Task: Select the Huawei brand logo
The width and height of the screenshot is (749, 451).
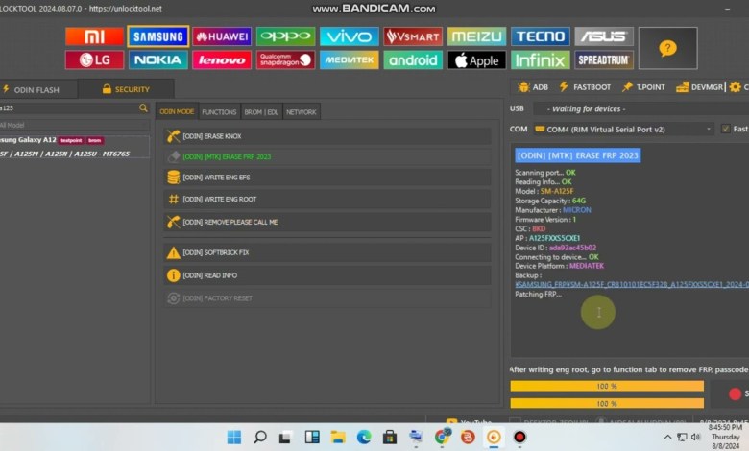Action: [x=222, y=36]
